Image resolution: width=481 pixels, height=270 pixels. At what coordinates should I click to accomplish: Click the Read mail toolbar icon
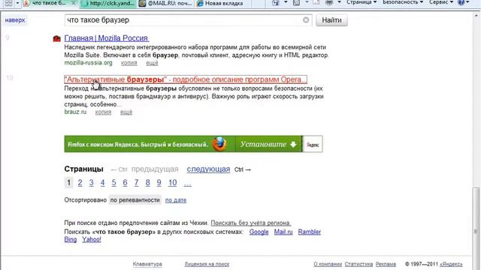tap(316, 2)
